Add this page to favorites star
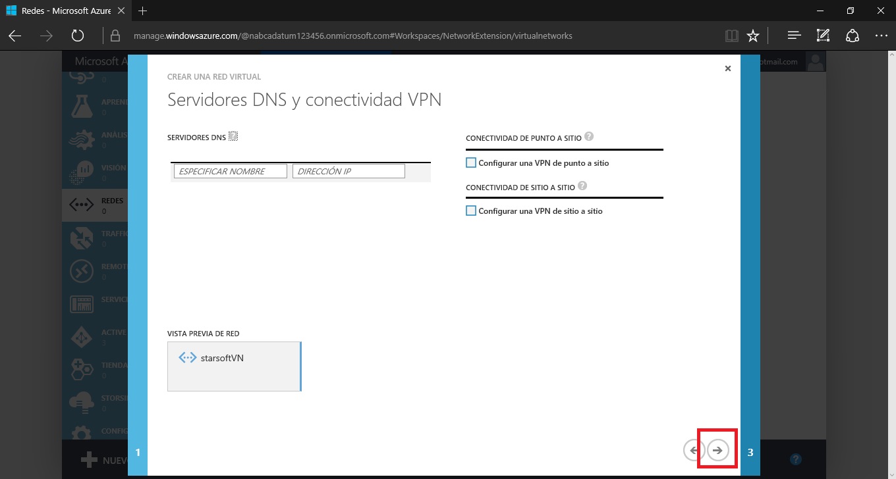This screenshot has width=896, height=479. [753, 36]
